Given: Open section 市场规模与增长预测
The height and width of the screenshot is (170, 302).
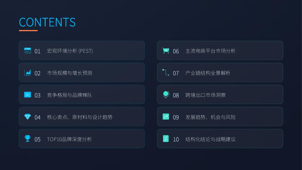Looking at the screenshot, I should [82, 73].
